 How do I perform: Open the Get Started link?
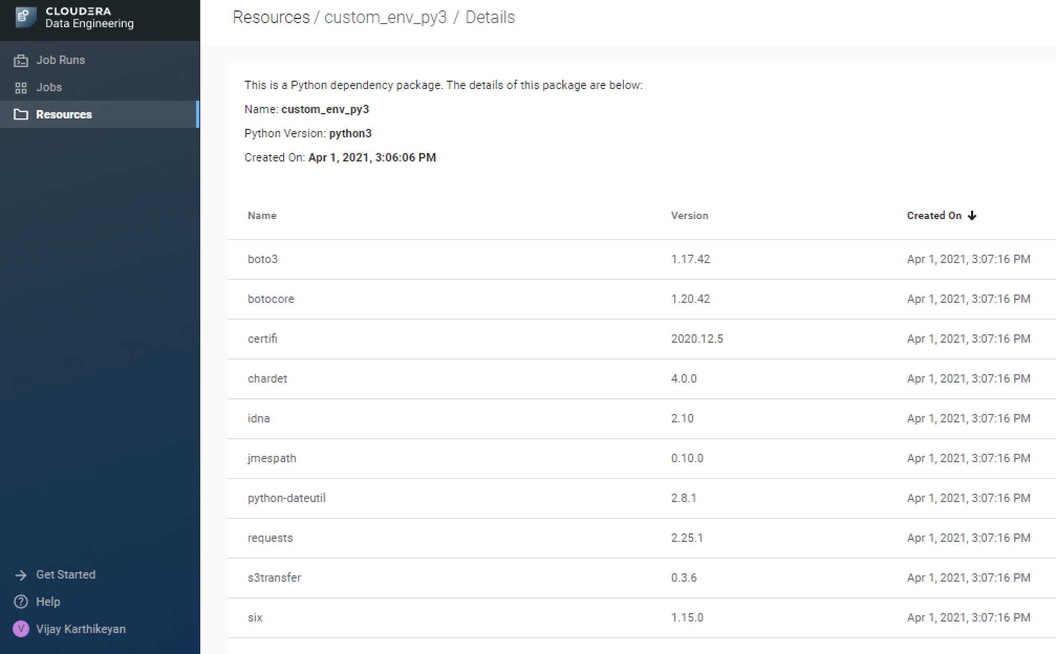click(66, 575)
